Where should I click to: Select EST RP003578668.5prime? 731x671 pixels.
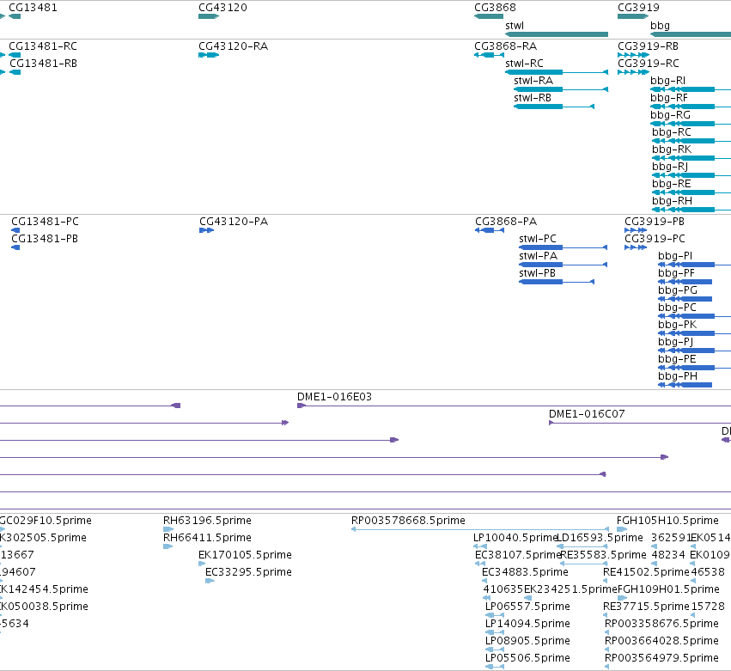(x=408, y=521)
